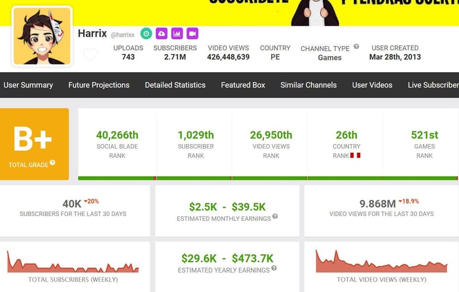Click the purple cloud upload icon
Image resolution: width=459 pixels, height=292 pixels.
pyautogui.click(x=161, y=34)
